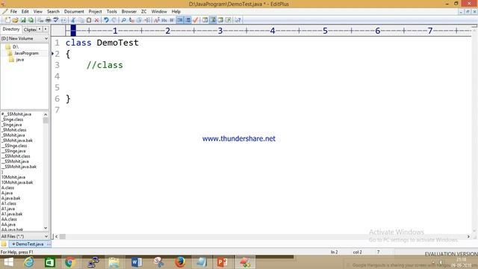The image size is (478, 269).
Task: Click the Redo arrow icon
Action: (x=114, y=20)
